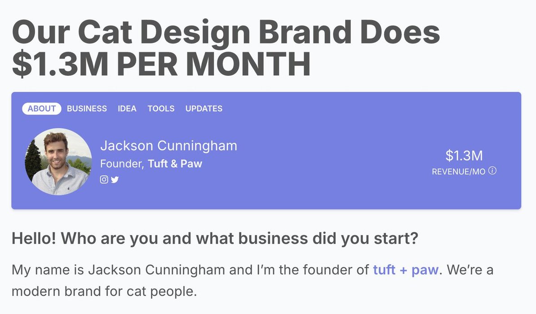Viewport: 536px width, 314px height.
Task: Click the 'Founder,' title text
Action: pos(122,164)
